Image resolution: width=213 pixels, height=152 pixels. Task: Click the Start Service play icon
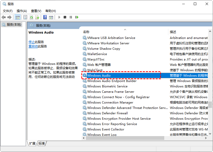click(59, 17)
